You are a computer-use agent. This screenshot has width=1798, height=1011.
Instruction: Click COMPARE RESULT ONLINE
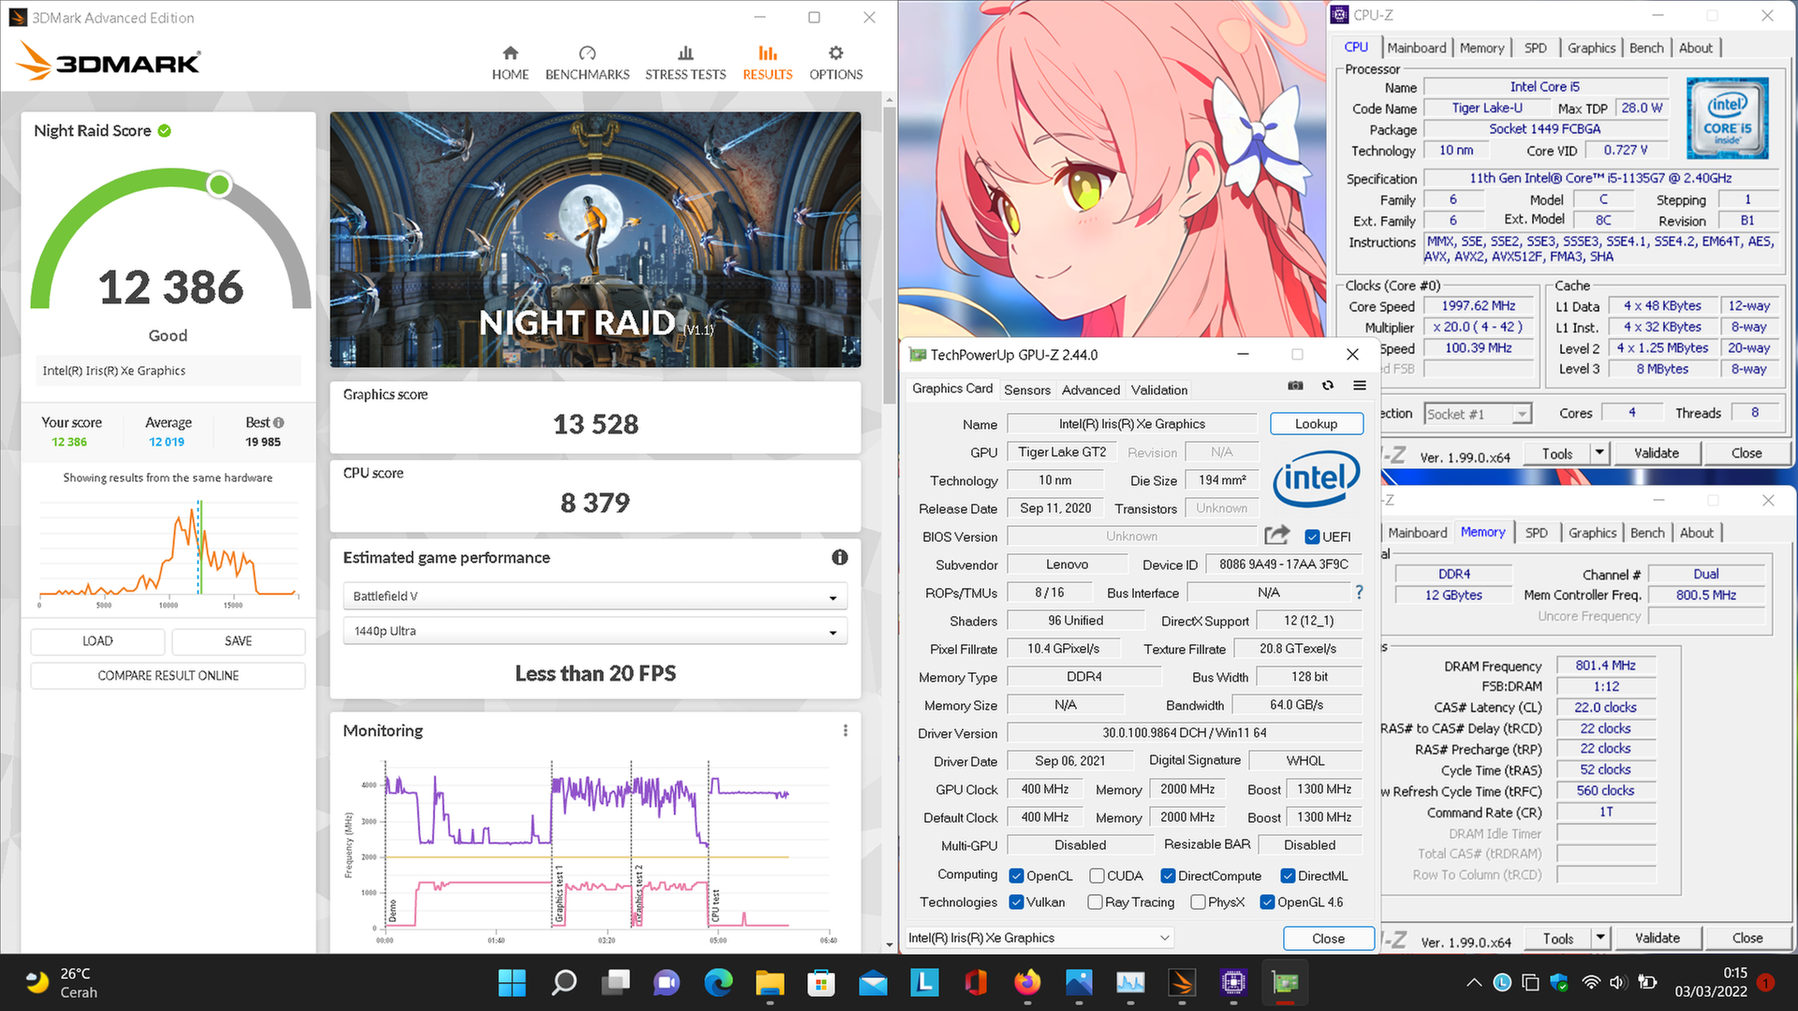169,676
